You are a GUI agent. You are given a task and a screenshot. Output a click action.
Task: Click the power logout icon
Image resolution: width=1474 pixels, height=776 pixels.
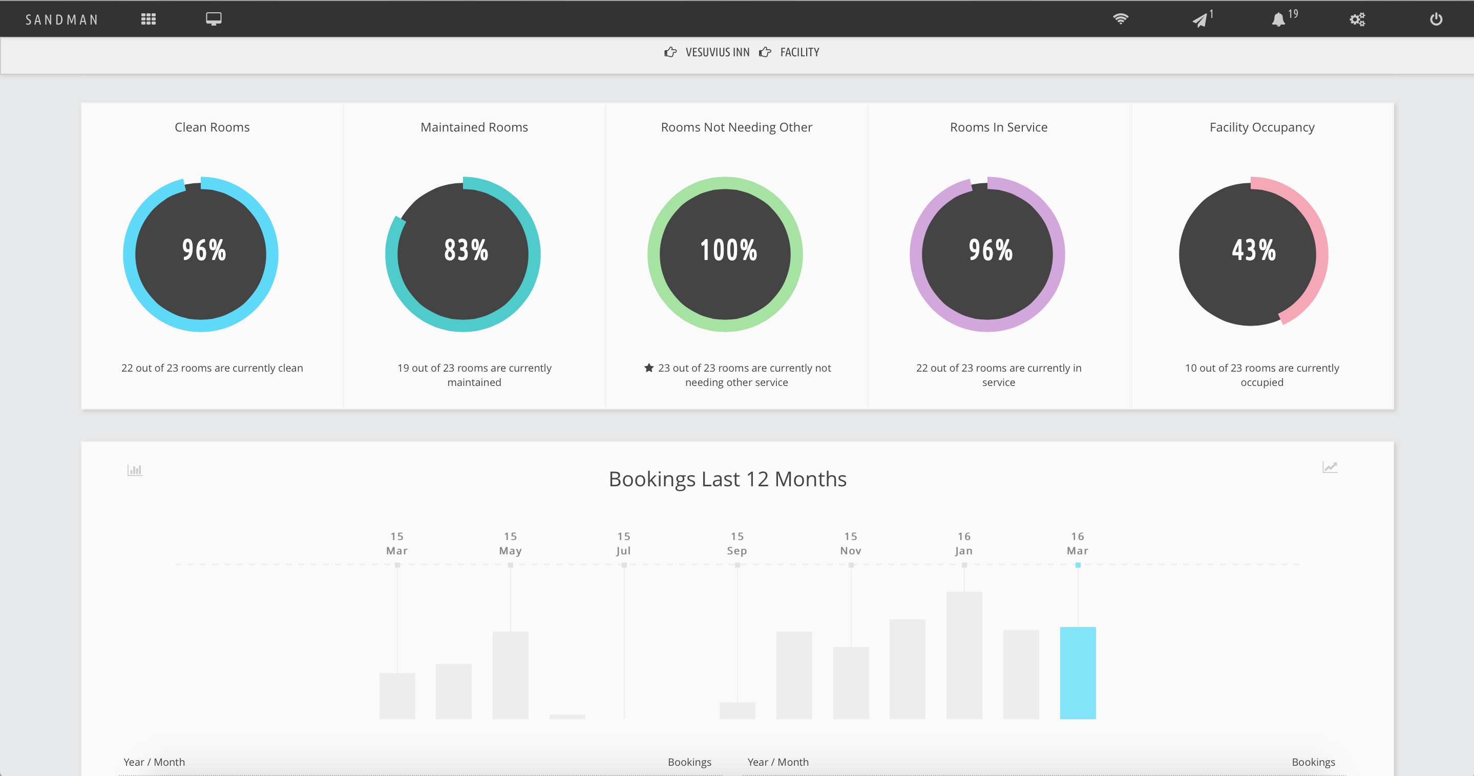[1436, 19]
